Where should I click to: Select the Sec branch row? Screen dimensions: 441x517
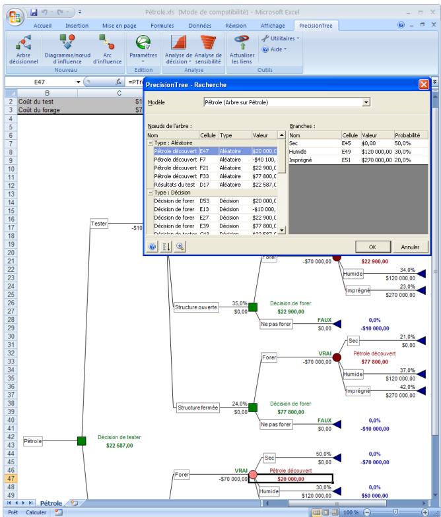tap(358, 144)
